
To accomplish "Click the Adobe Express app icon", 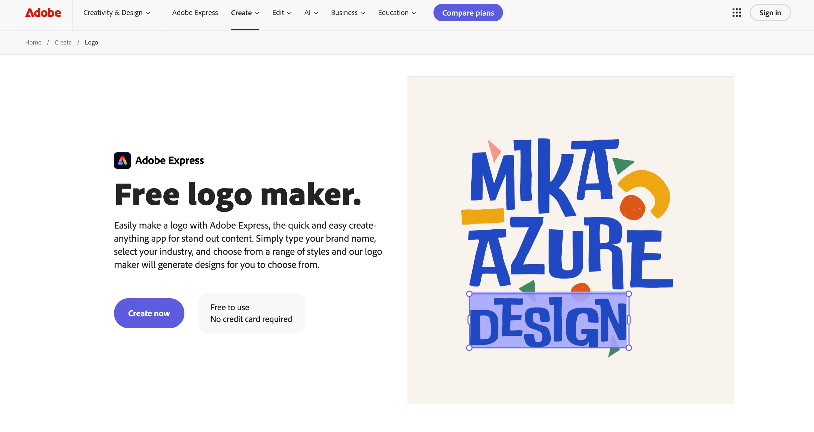I will (x=122, y=160).
